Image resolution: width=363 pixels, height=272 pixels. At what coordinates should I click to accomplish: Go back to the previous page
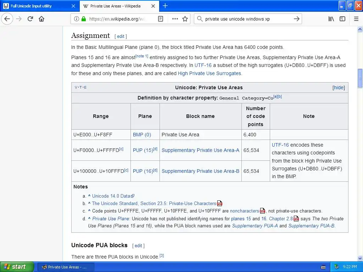[7, 19]
